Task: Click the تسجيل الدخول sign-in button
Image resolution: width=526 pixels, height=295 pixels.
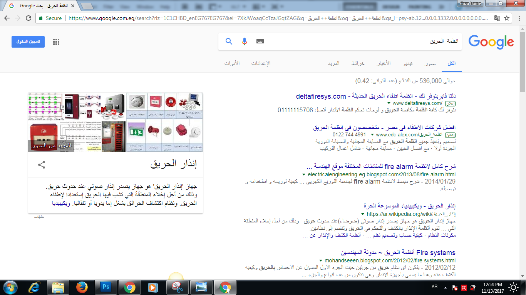Action: coord(28,42)
